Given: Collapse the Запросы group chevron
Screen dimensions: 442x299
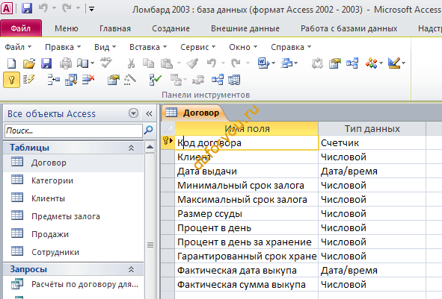Looking at the screenshot, I should click(131, 269).
